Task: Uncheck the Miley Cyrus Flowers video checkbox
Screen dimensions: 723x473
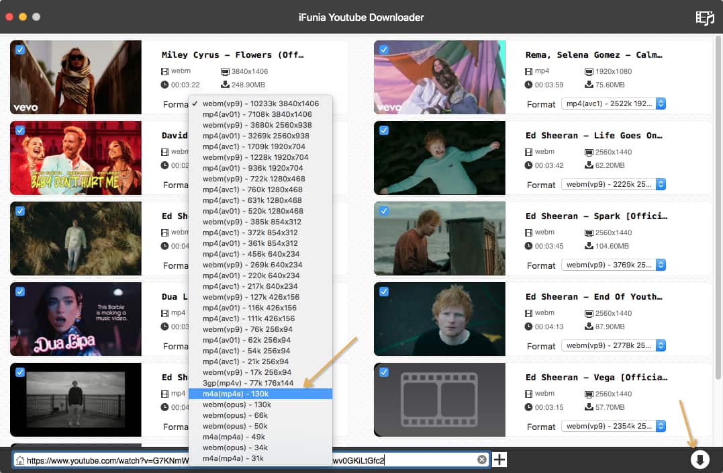Action: click(x=20, y=50)
